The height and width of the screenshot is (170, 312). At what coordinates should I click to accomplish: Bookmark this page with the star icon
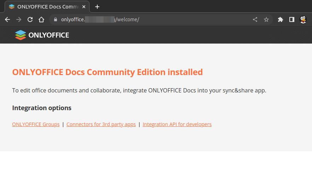coord(266,20)
